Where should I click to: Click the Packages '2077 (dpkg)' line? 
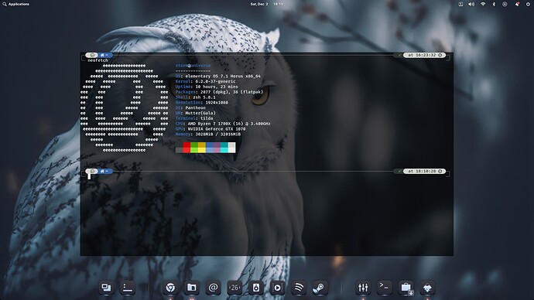coord(219,92)
